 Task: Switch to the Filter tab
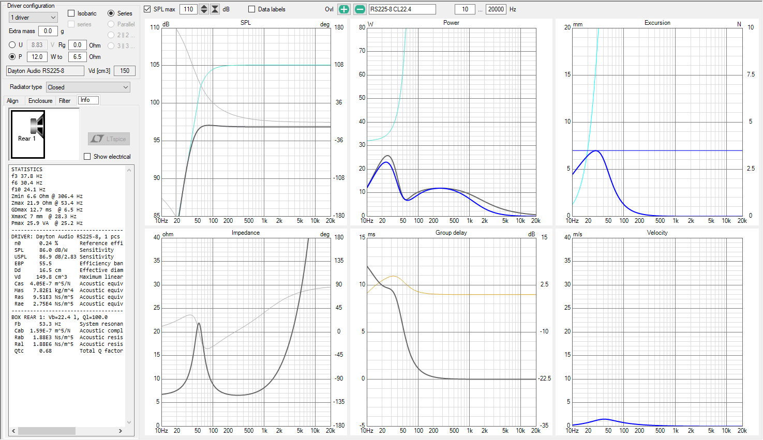(65, 101)
